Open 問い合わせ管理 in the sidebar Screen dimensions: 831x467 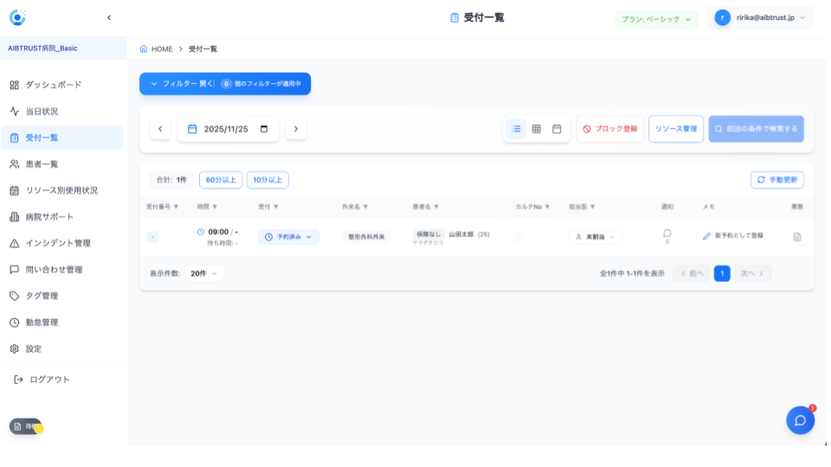coord(62,270)
